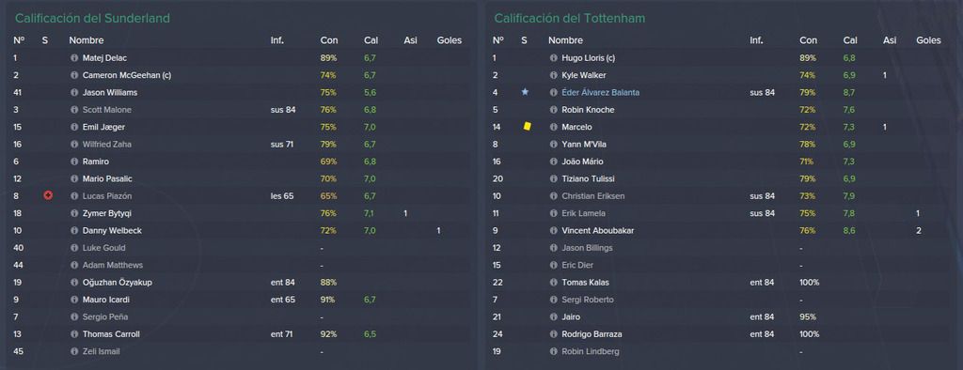Click Tottenham Asi column header
The width and height of the screenshot is (963, 370).
coord(890,40)
